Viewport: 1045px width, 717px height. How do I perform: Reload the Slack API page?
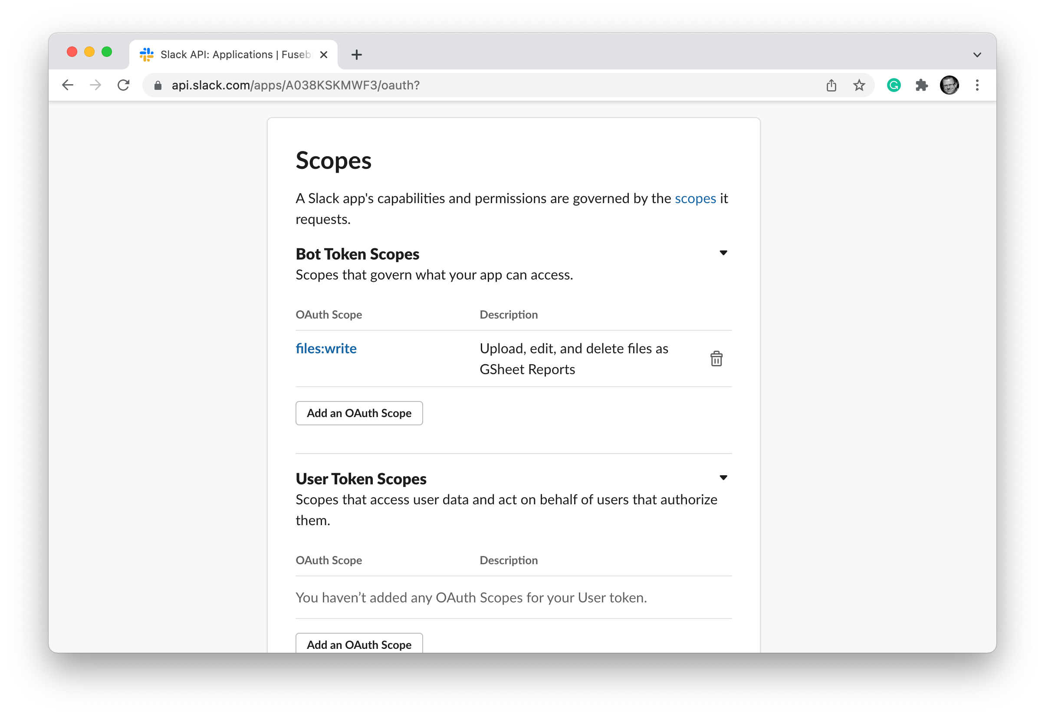pos(123,85)
